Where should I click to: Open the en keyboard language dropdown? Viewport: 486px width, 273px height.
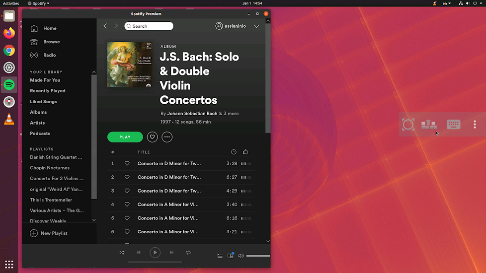pos(446,3)
